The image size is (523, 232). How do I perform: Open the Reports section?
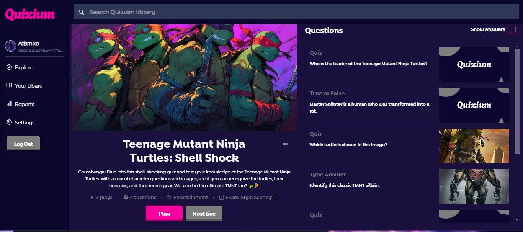coord(25,104)
